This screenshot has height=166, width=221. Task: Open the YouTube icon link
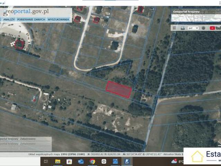click(215, 28)
